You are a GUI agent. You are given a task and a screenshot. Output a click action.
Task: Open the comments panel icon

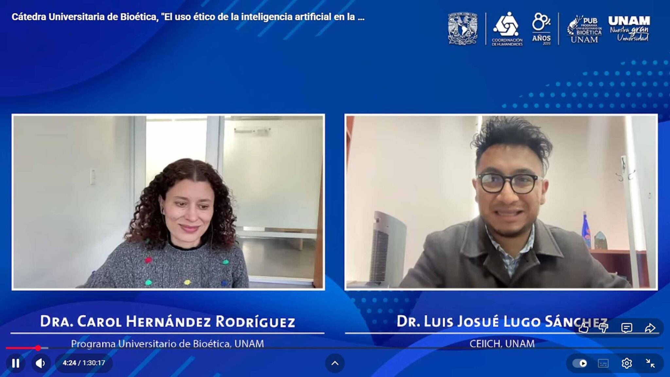(x=626, y=328)
